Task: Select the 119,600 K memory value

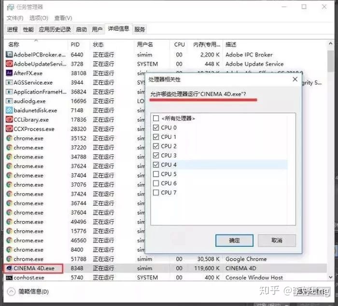Action: tap(207, 268)
